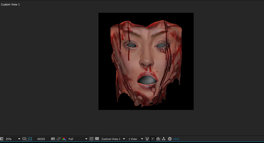This screenshot has height=143, width=264.
Task: Toggle mask and shape path visibility
Action: click(30, 139)
